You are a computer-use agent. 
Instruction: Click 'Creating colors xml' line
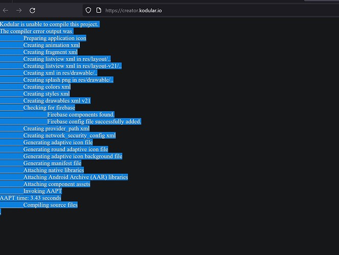coord(47,87)
